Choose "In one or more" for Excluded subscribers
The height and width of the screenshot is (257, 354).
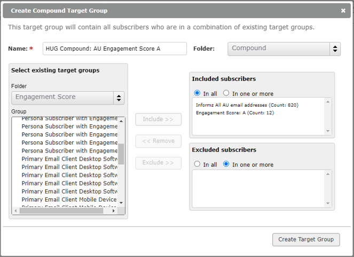226,164
